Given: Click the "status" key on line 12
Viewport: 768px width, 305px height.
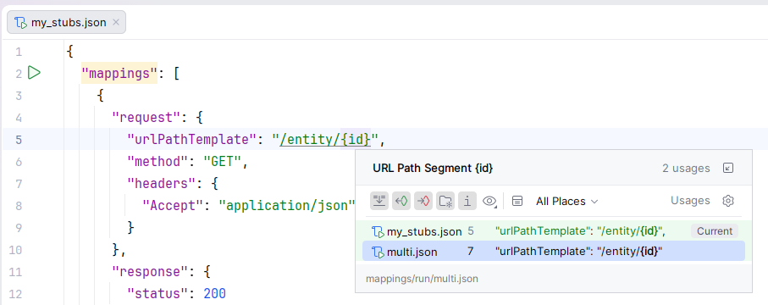Looking at the screenshot, I should 157,294.
